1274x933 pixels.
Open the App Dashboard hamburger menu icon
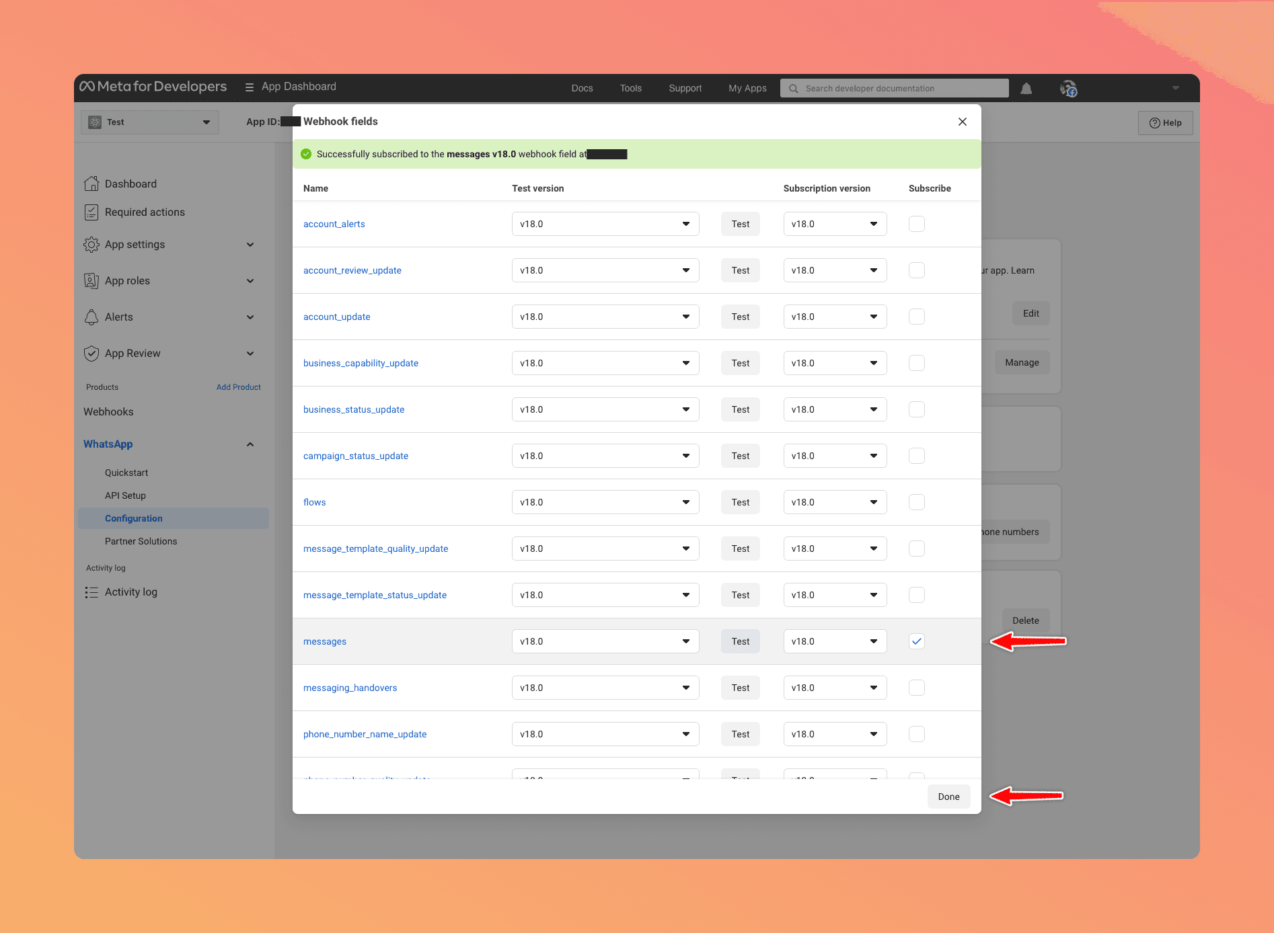click(x=250, y=87)
